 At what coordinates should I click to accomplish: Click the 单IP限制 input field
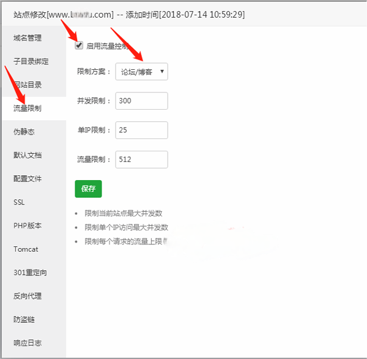(141, 130)
